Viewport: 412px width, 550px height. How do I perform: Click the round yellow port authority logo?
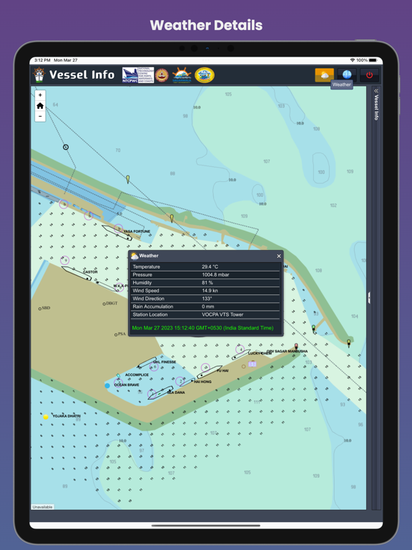[x=205, y=75]
